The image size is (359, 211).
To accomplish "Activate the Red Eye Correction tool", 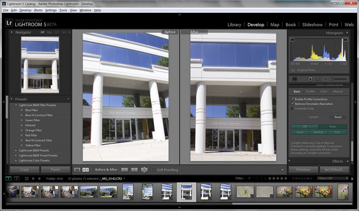I will (310, 79).
